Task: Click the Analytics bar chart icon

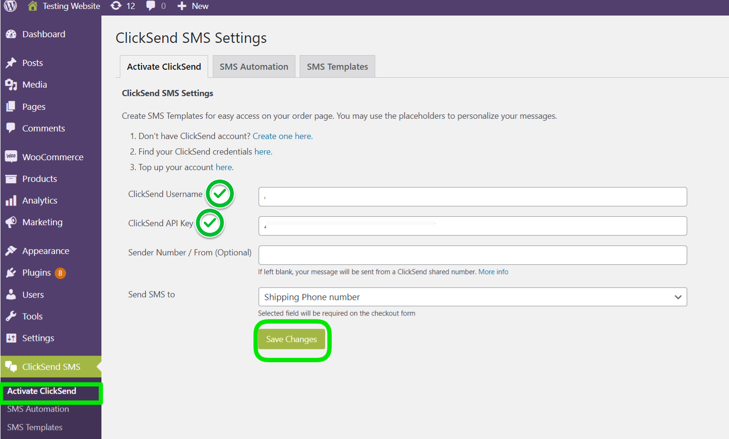Action: pyautogui.click(x=11, y=201)
